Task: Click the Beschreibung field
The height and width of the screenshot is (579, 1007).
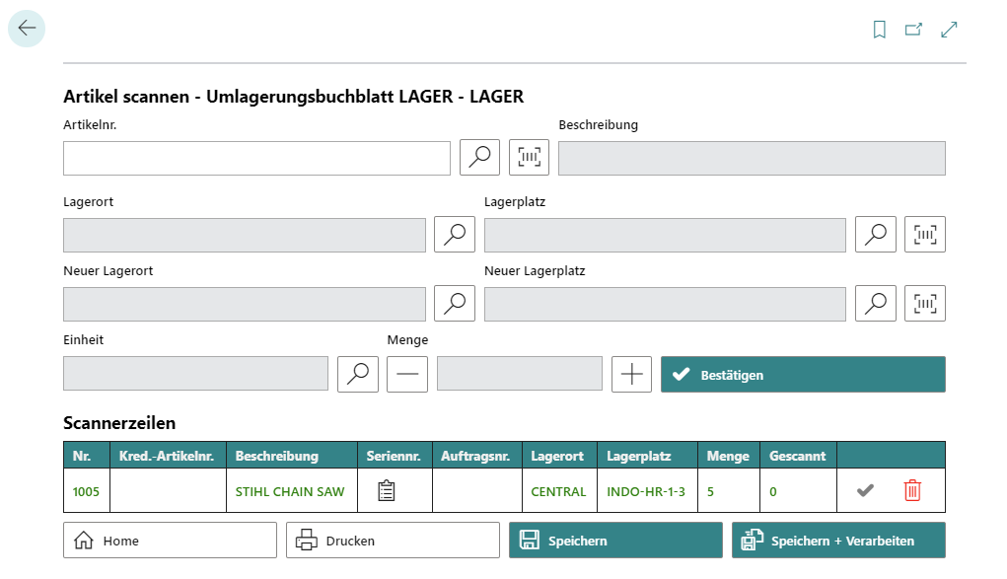Action: coord(752,158)
